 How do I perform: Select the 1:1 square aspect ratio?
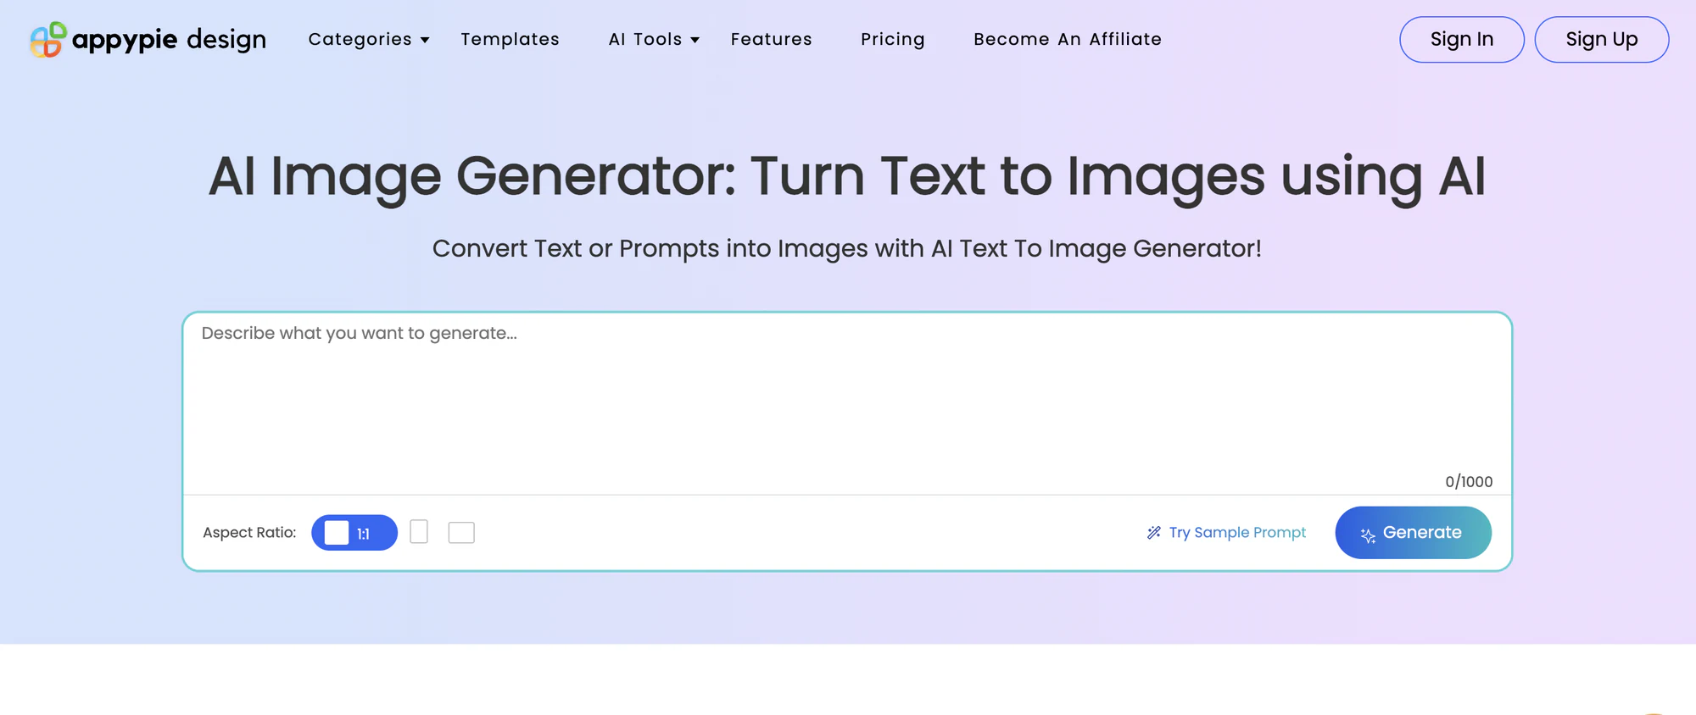click(x=354, y=533)
